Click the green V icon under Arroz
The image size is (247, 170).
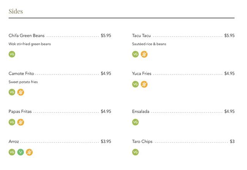pyautogui.click(x=21, y=152)
